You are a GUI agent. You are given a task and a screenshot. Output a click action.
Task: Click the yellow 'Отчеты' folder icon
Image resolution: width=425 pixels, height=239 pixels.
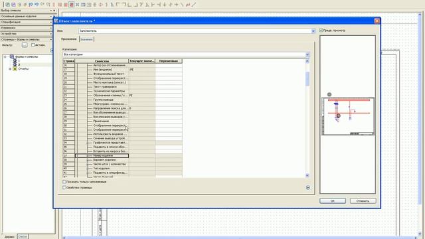point(15,69)
